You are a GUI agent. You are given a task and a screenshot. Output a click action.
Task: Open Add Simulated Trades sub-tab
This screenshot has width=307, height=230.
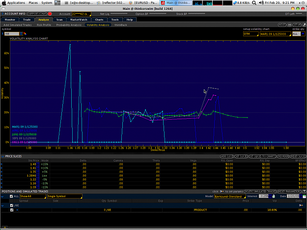[17, 25]
